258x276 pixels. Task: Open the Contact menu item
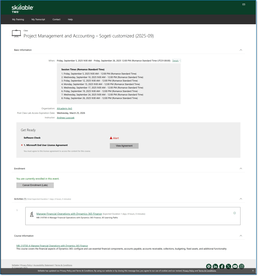click(x=57, y=19)
